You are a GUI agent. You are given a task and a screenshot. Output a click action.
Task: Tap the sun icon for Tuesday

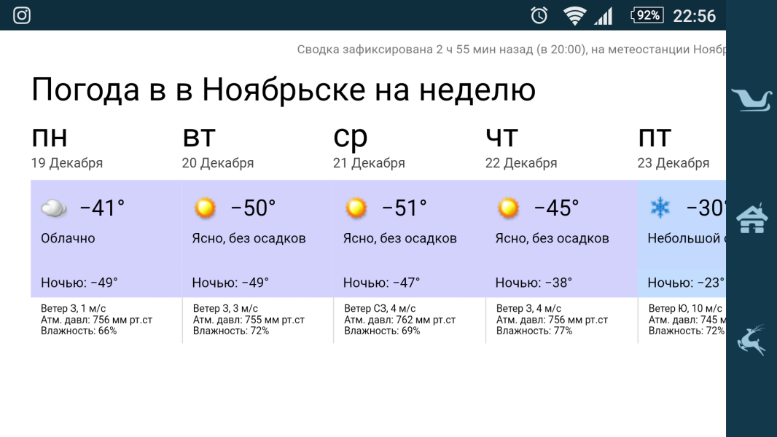pyautogui.click(x=206, y=209)
